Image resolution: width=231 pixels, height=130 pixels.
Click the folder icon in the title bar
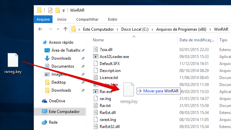[x=39, y=10]
